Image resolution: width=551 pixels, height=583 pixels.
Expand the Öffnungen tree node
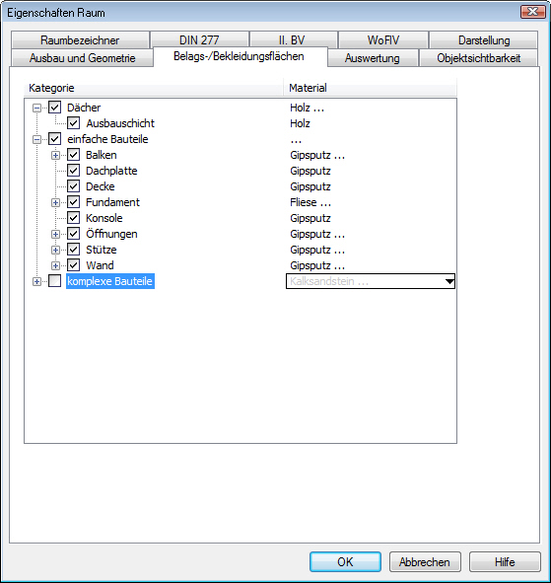pyautogui.click(x=55, y=234)
